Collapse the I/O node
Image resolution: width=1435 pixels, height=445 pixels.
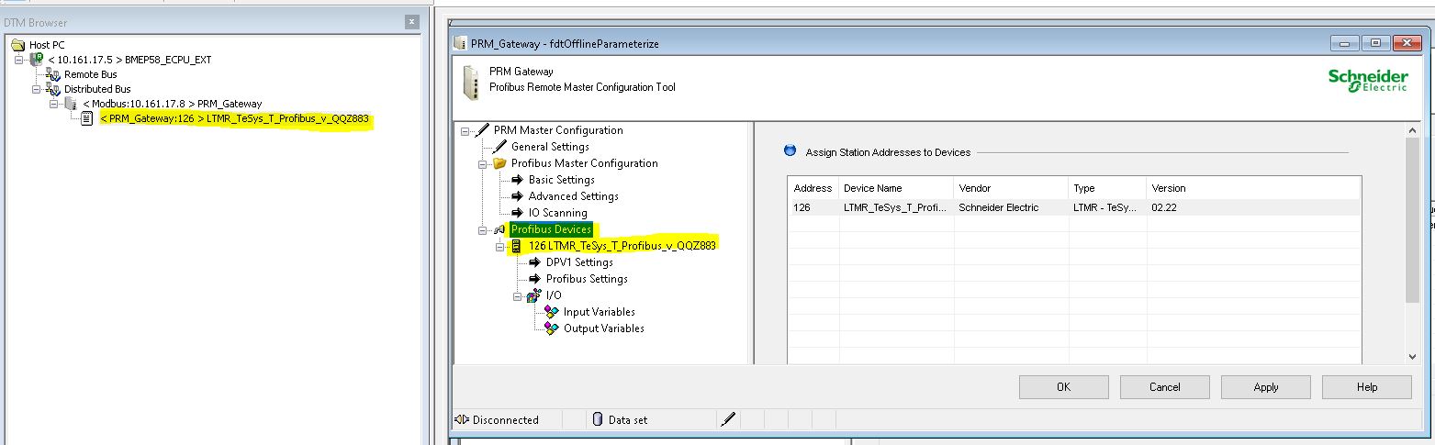[x=518, y=296]
